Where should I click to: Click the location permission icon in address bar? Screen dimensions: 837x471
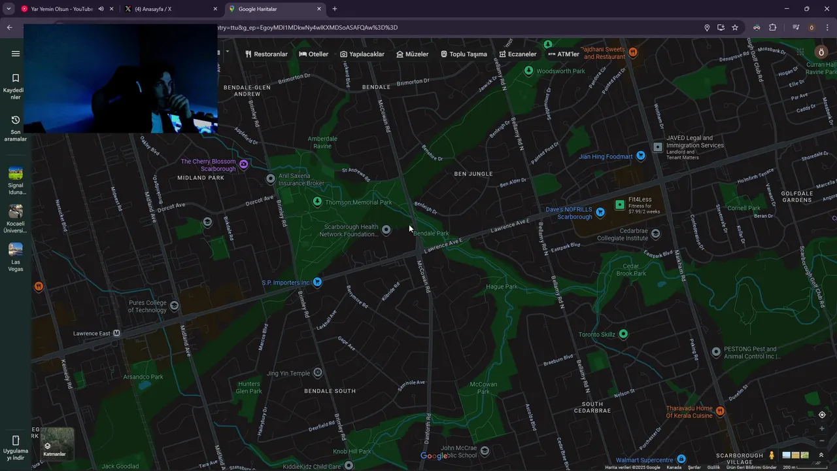(707, 27)
